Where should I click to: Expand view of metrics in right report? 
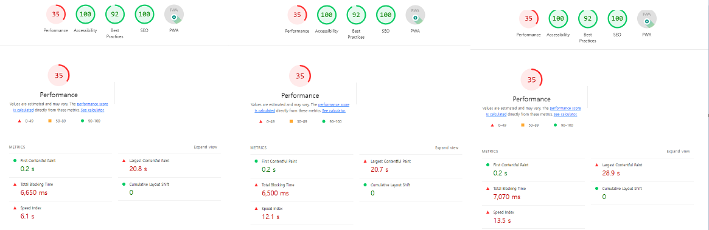click(x=678, y=152)
